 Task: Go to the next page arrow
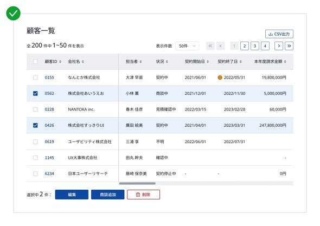279,46
